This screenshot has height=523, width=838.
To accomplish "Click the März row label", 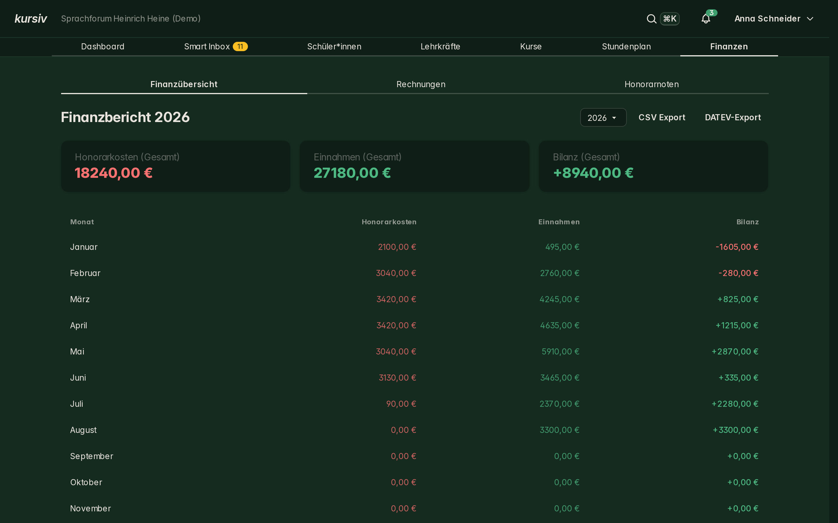I will click(80, 299).
